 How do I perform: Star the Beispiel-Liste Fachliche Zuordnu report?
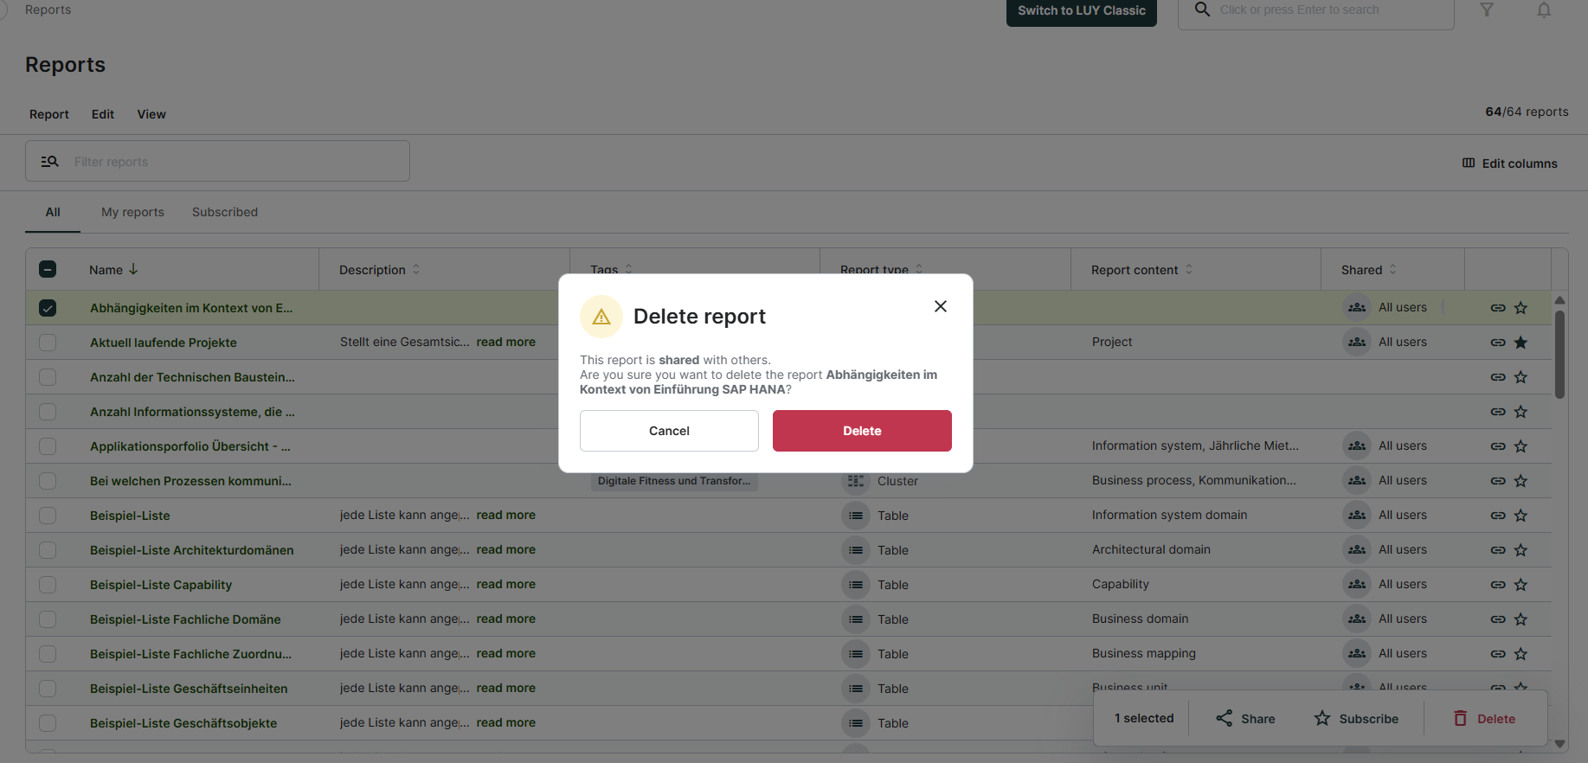click(1520, 654)
